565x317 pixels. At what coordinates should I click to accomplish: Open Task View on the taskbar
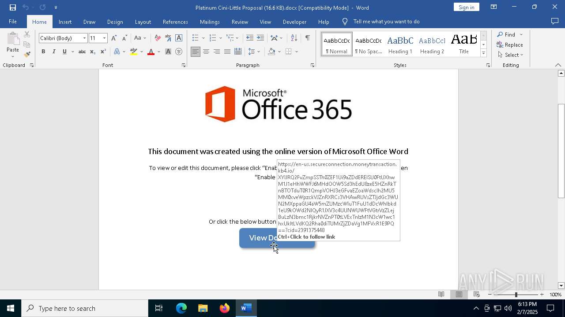click(159, 308)
